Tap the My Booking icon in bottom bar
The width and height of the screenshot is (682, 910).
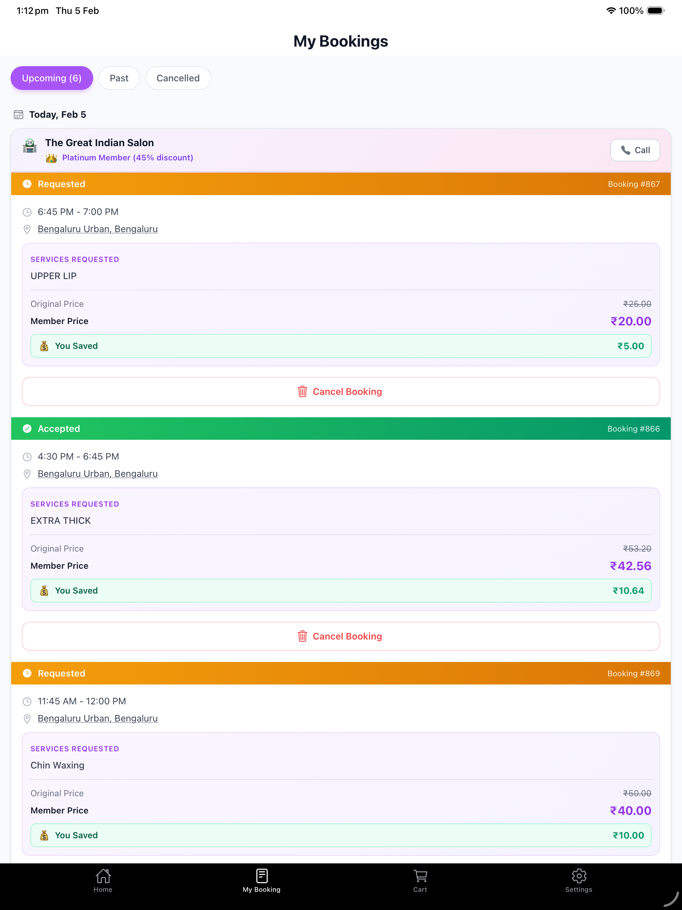click(261, 876)
